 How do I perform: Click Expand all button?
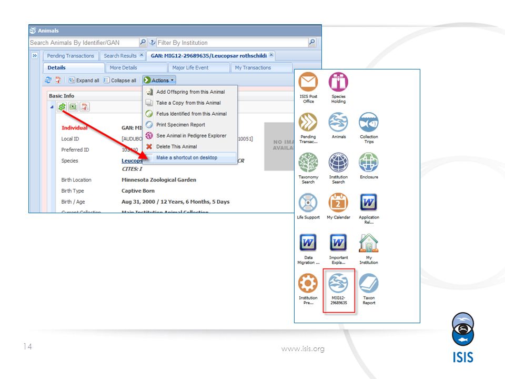(x=84, y=80)
